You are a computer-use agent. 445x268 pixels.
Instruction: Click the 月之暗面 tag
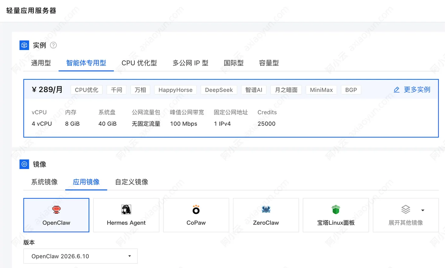(x=286, y=90)
